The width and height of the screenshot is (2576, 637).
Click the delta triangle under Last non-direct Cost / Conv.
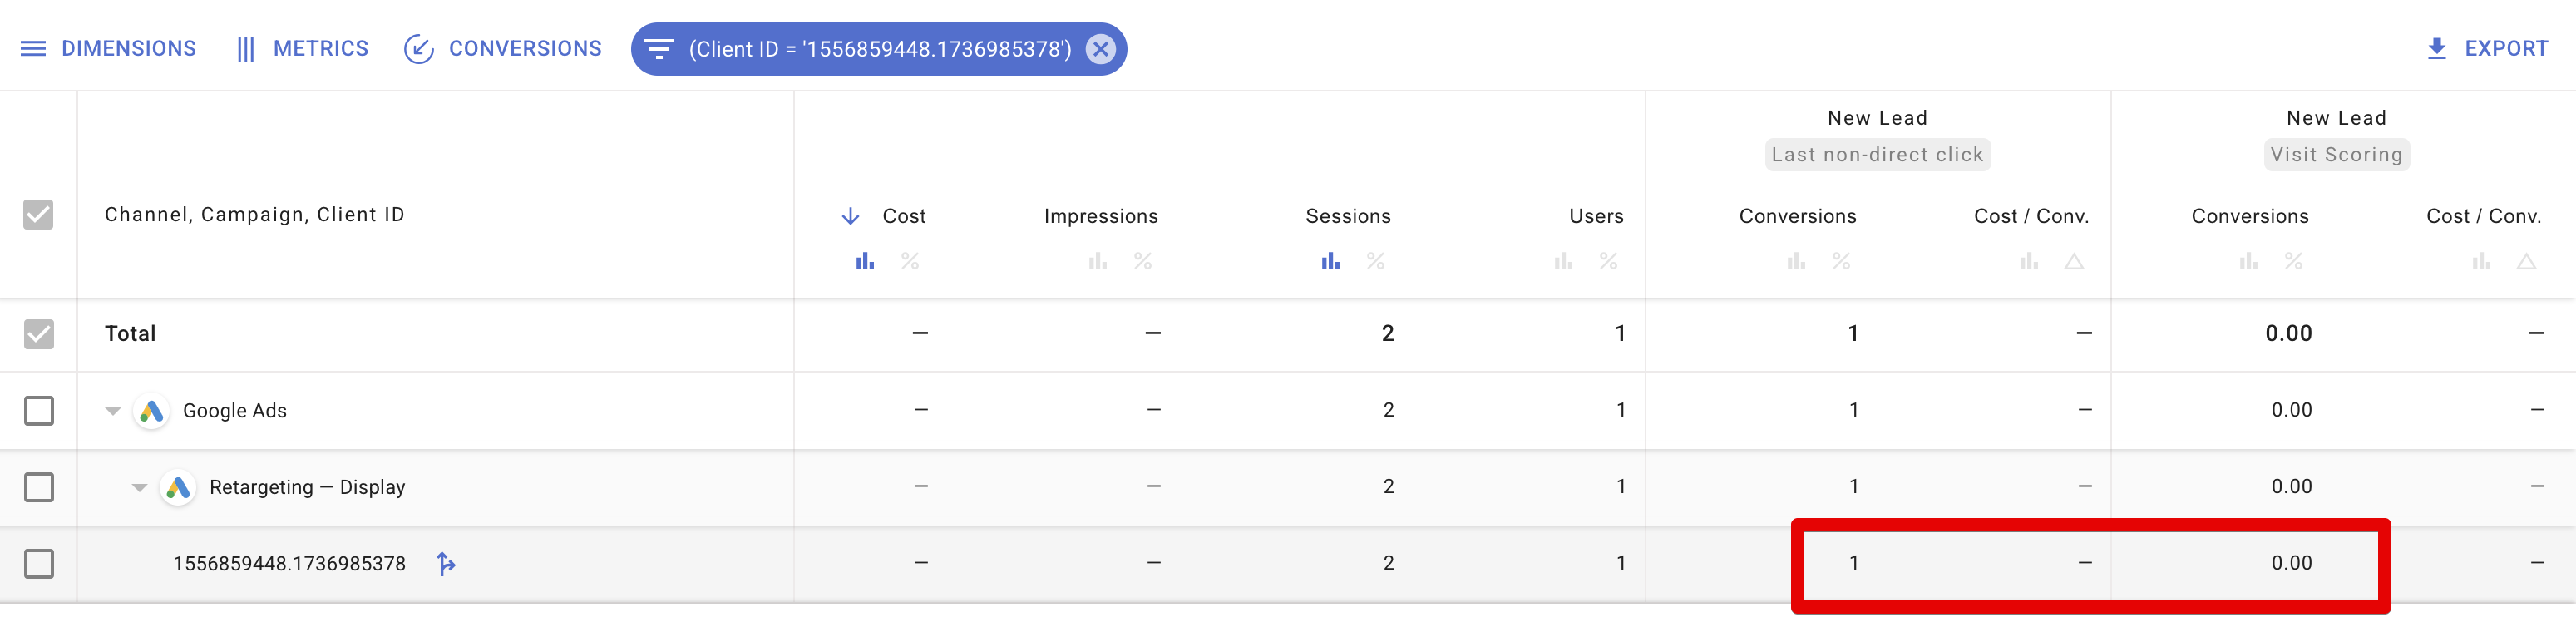point(2074,262)
